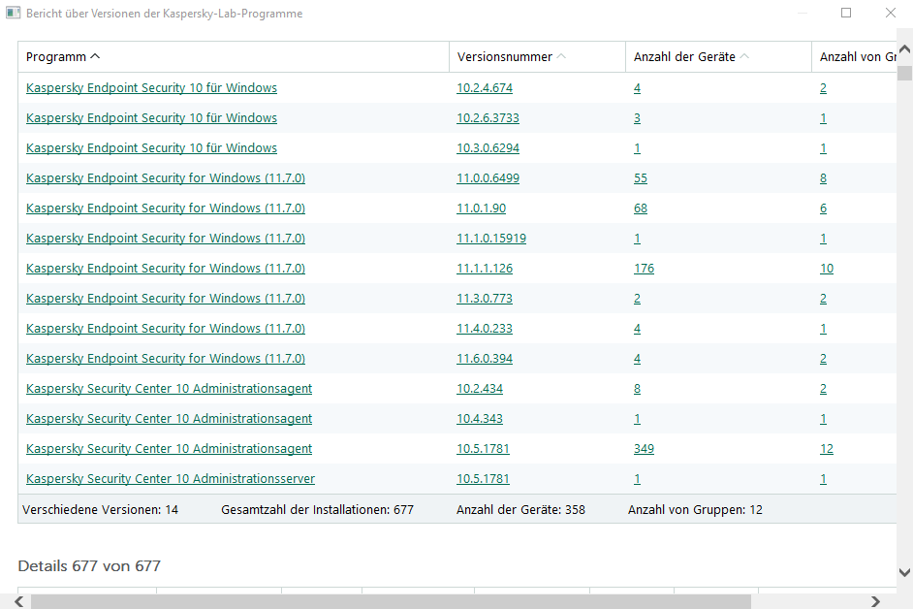
Task: Open version 11.1.0.15919 link
Action: (491, 239)
